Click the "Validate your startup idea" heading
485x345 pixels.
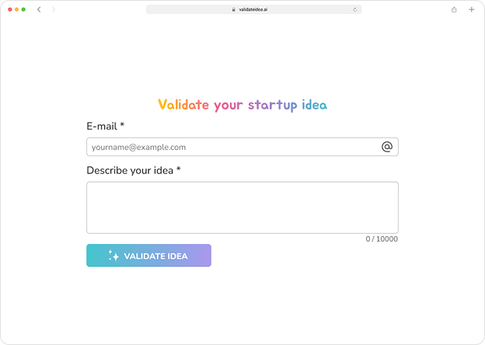point(242,105)
